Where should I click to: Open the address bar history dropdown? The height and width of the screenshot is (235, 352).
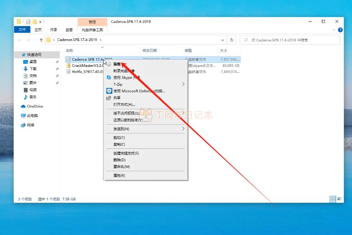[223, 40]
